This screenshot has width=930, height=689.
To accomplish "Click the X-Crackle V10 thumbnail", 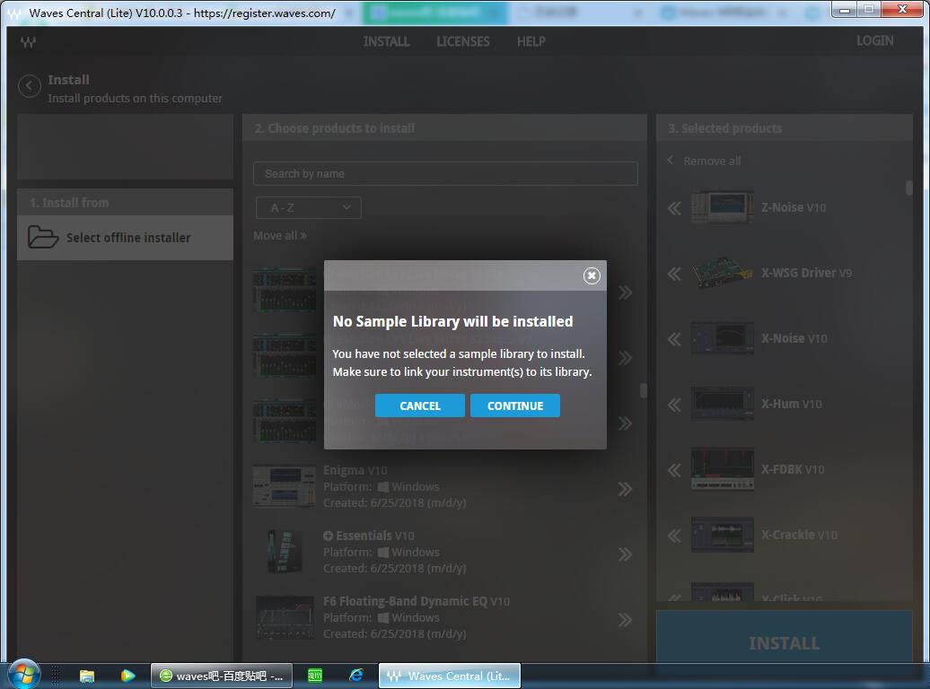I will click(x=723, y=535).
